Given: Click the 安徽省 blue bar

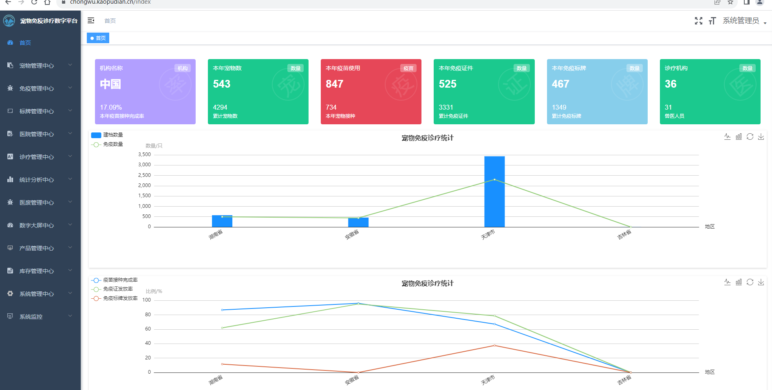Looking at the screenshot, I should pos(358,223).
